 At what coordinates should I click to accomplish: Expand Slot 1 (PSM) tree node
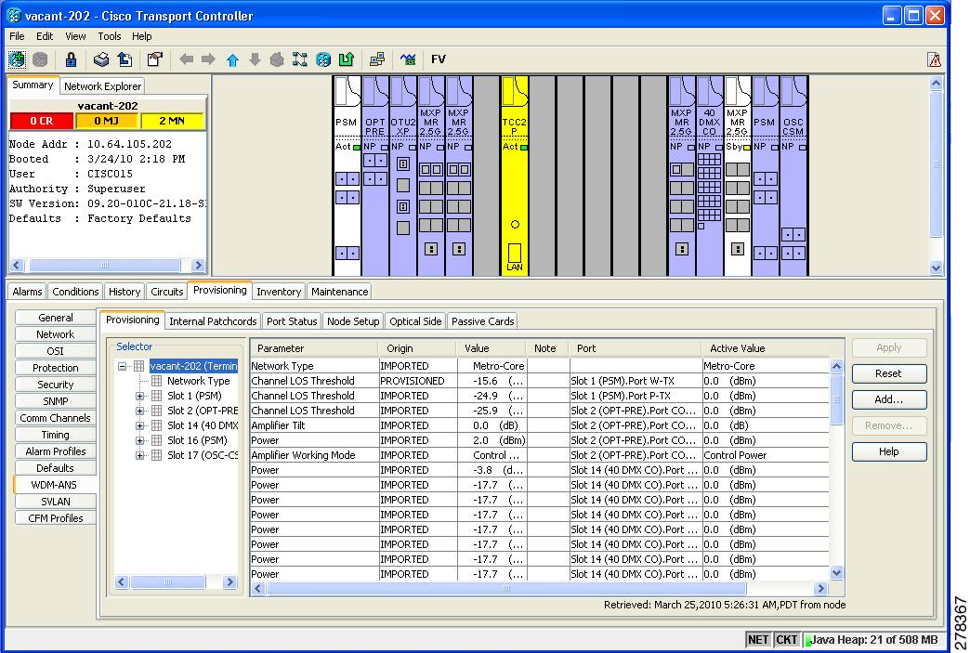[x=139, y=396]
